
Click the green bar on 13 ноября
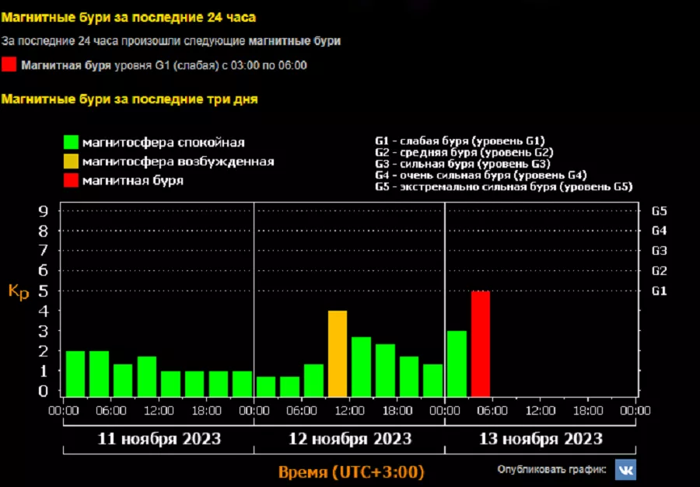457,364
